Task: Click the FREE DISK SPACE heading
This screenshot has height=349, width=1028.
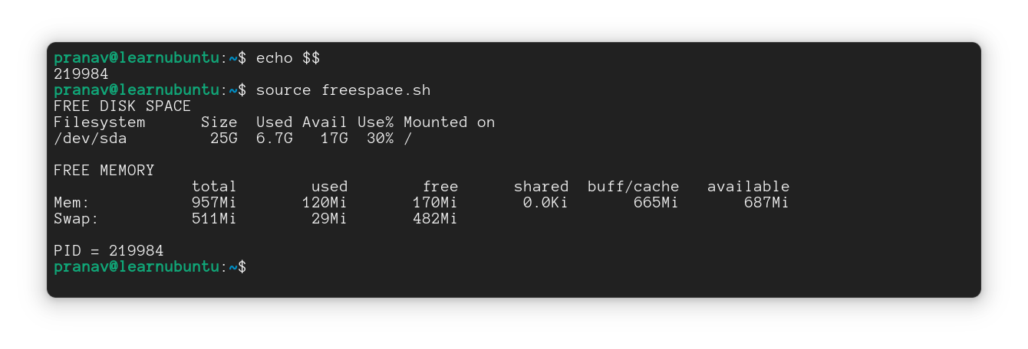Action: pyautogui.click(x=122, y=106)
